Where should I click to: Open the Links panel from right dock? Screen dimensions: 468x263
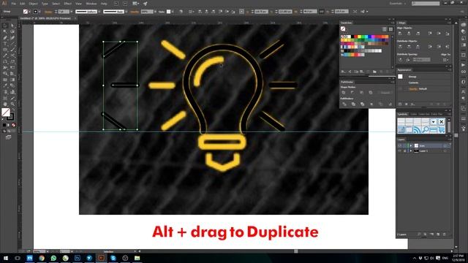click(463, 72)
